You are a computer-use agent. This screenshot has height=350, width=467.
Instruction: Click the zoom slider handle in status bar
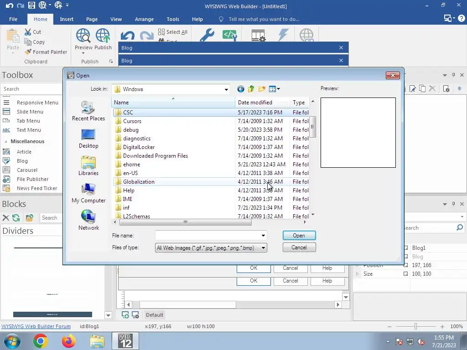(x=416, y=326)
